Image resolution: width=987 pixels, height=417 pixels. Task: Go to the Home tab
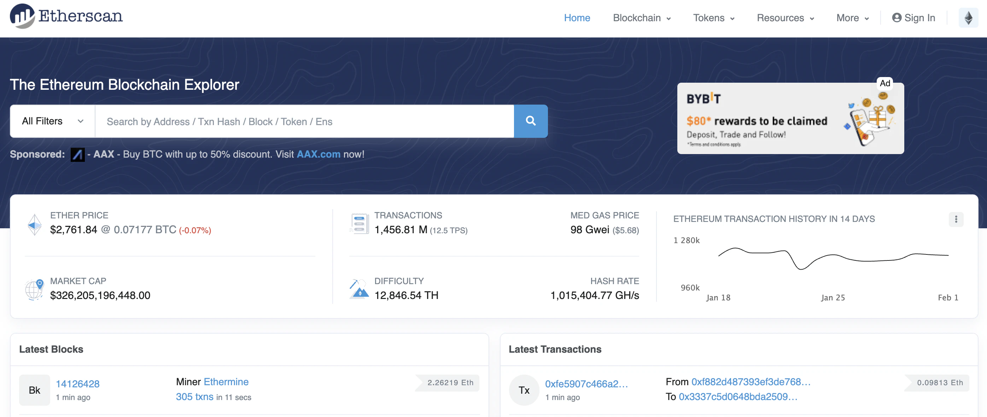click(x=577, y=18)
